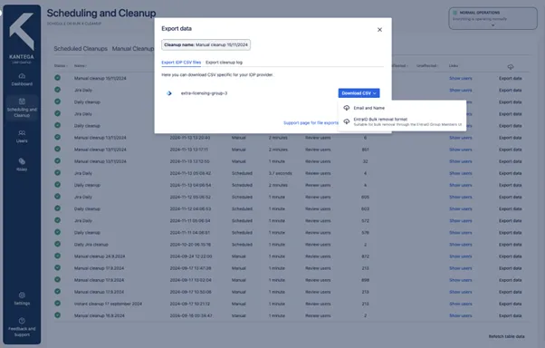Click the Cleanup name field in dialog
This screenshot has height=348, width=545.
pyautogui.click(x=206, y=45)
